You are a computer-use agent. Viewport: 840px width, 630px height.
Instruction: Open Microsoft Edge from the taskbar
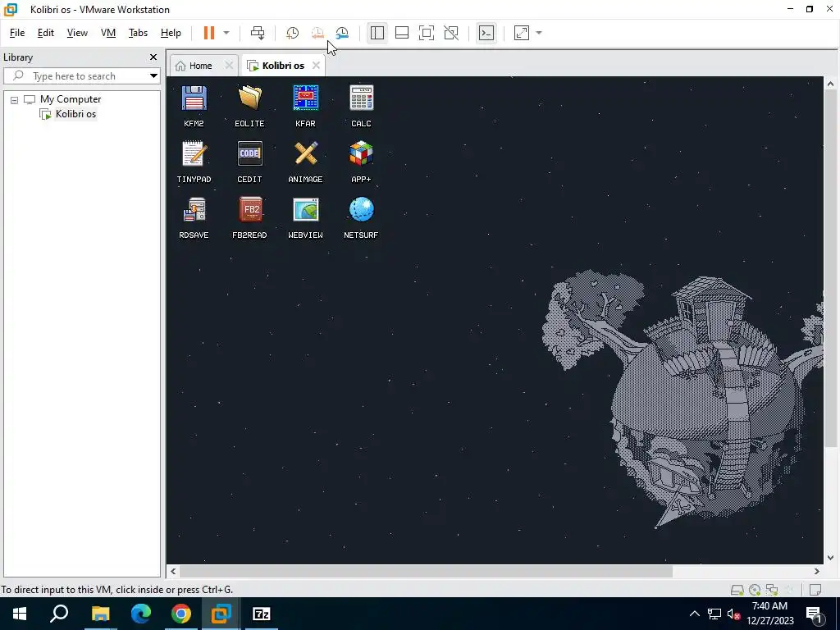click(x=141, y=614)
